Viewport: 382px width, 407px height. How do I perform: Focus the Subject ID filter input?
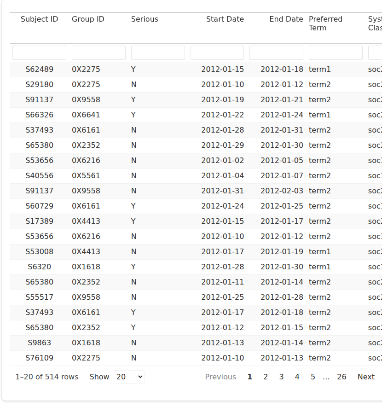click(x=39, y=52)
